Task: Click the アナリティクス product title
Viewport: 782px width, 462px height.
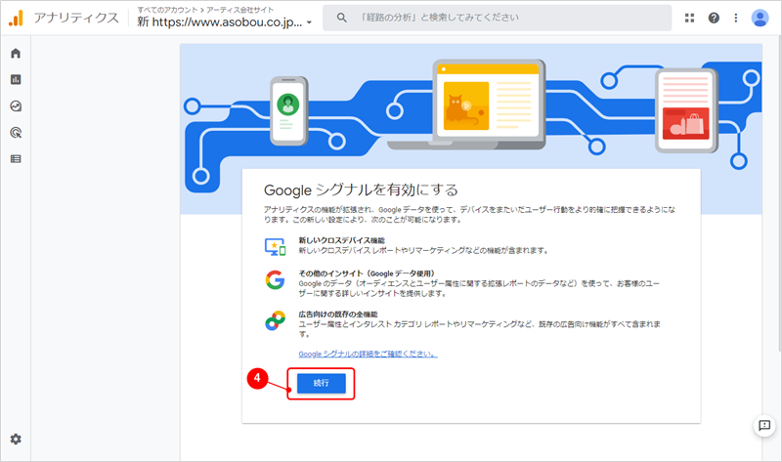Action: [76, 18]
